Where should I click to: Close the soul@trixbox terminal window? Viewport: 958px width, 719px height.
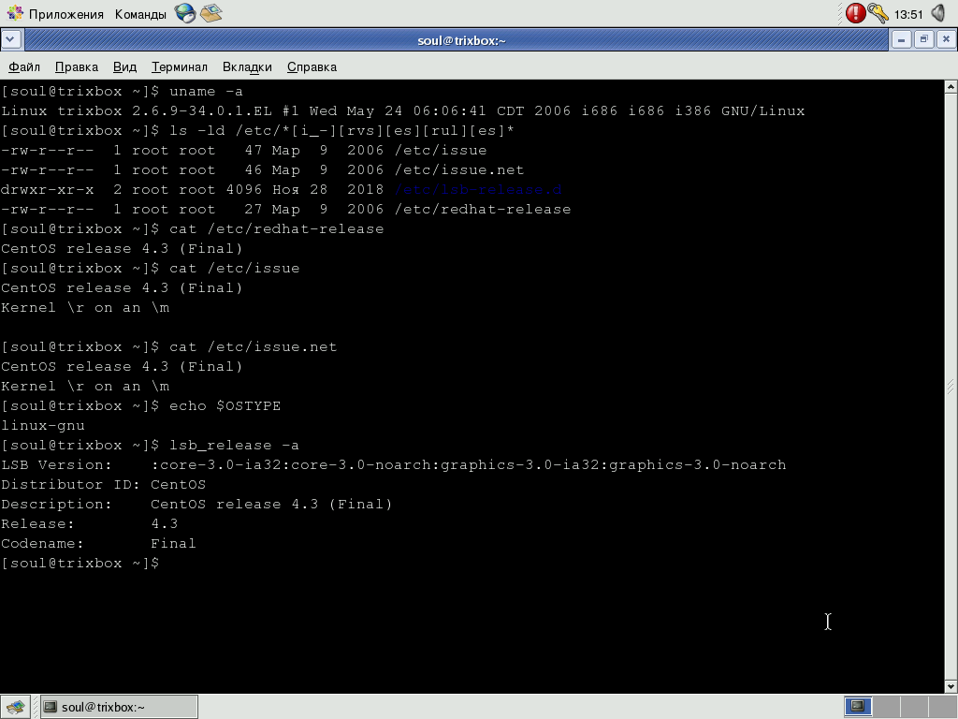pos(946,39)
